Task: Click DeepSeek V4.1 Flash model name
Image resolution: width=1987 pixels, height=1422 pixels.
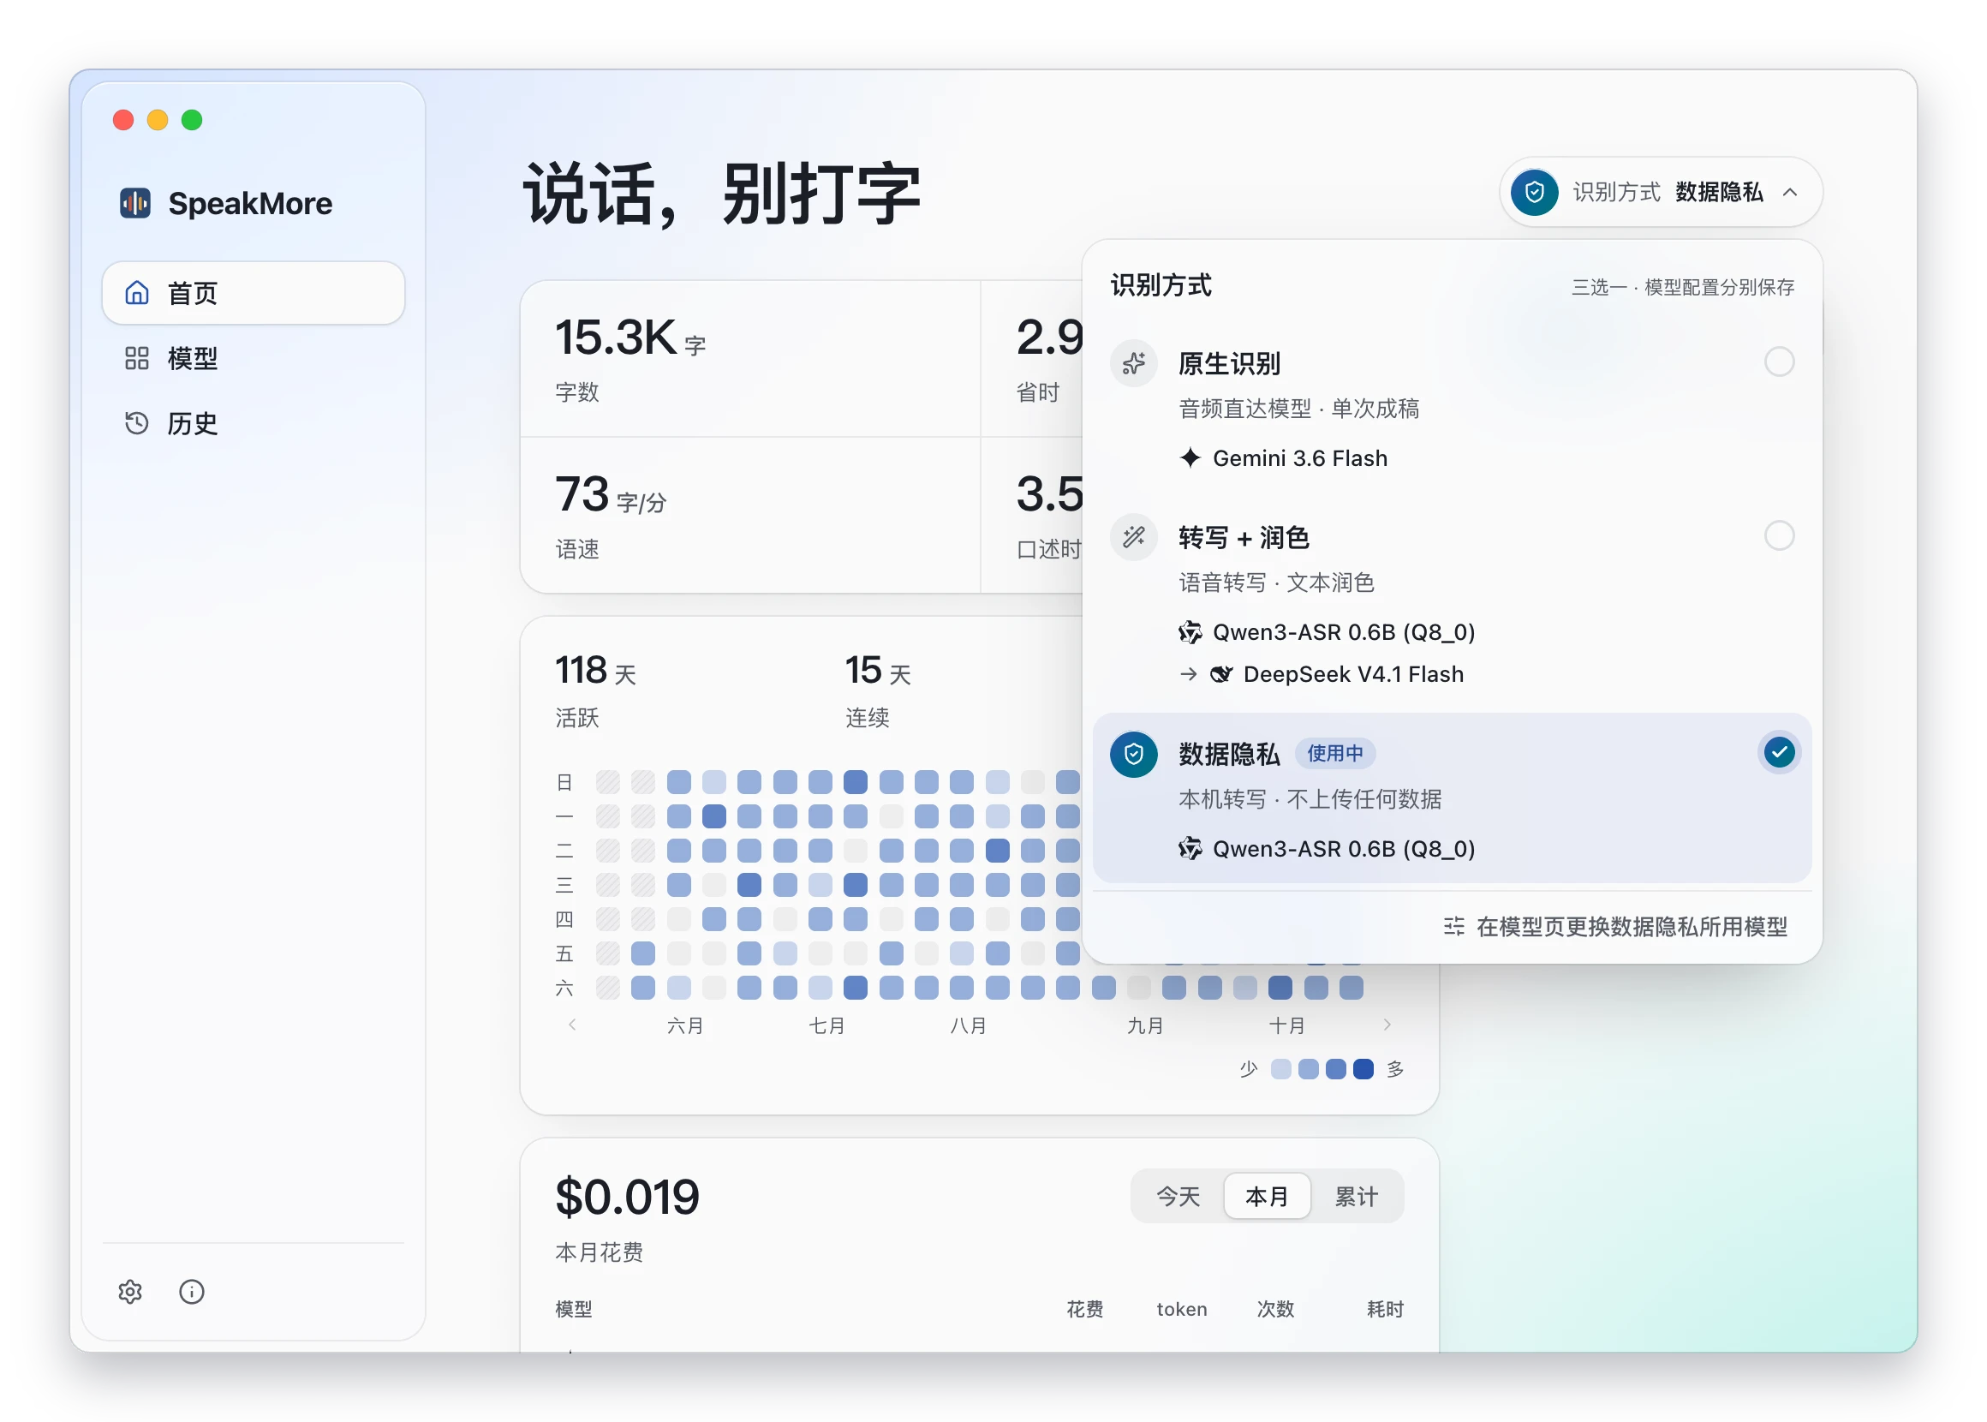Action: pos(1353,673)
